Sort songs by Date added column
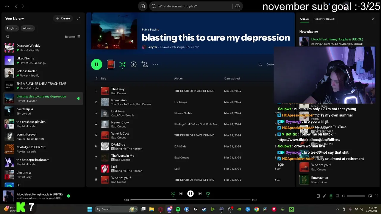Screen dimensions: 381x214 point(232,78)
